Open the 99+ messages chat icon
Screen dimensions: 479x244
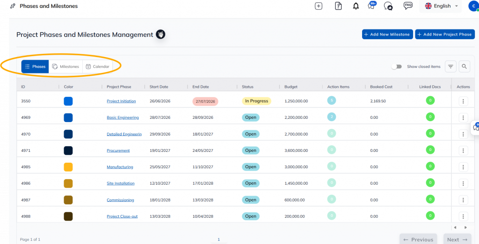[x=372, y=6]
